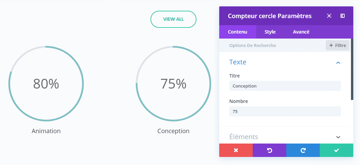
Task: Click the + Filtre button
Action: click(x=337, y=45)
